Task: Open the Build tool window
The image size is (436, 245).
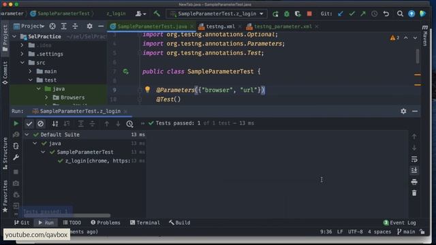Action: [179, 223]
